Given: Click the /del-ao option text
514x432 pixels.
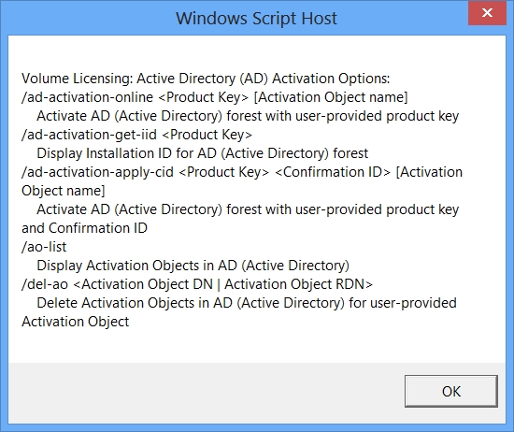Looking at the screenshot, I should click(x=45, y=284).
